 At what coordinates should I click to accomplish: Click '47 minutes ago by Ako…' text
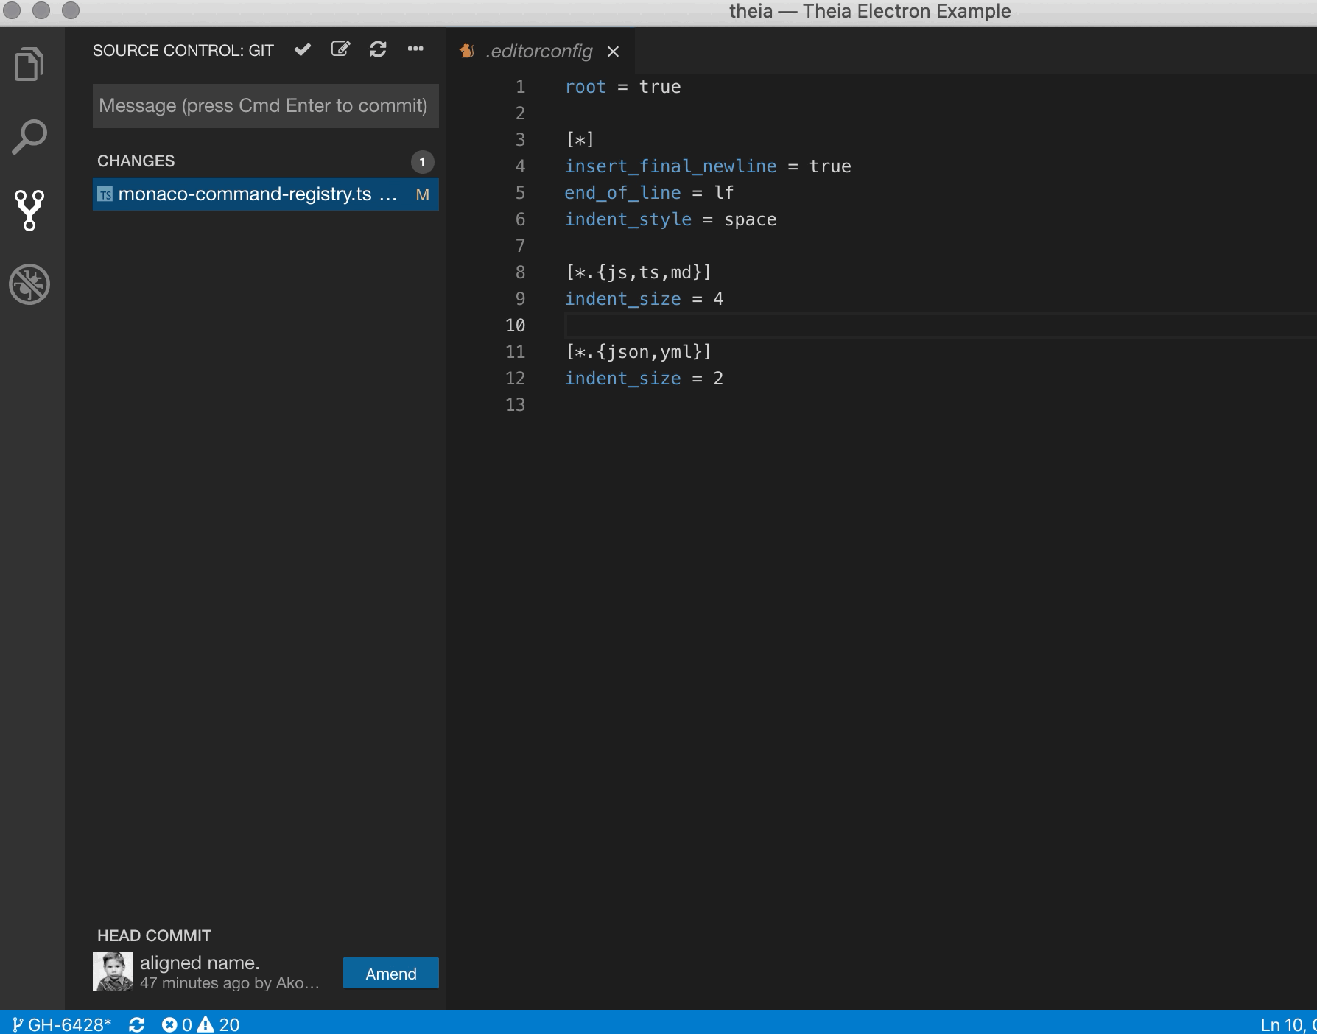tap(230, 983)
